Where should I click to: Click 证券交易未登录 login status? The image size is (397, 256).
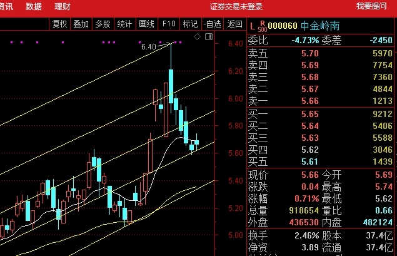(236, 7)
